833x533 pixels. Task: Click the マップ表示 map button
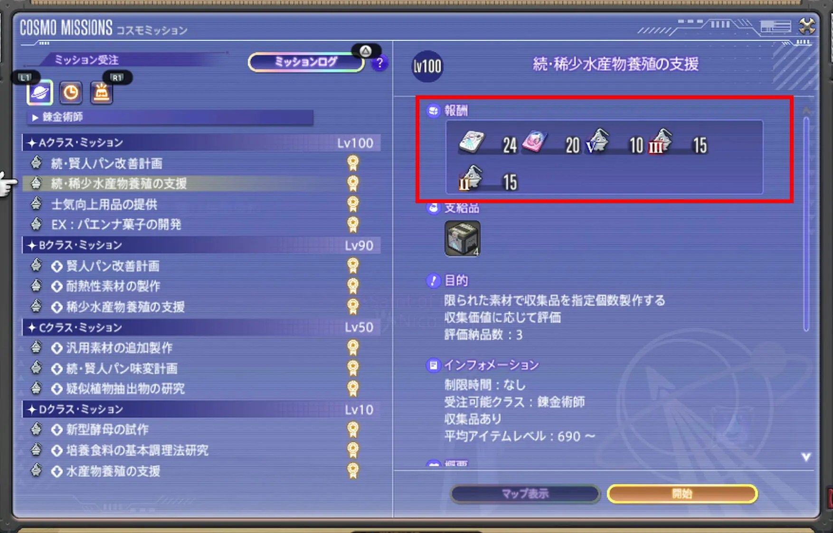[525, 494]
